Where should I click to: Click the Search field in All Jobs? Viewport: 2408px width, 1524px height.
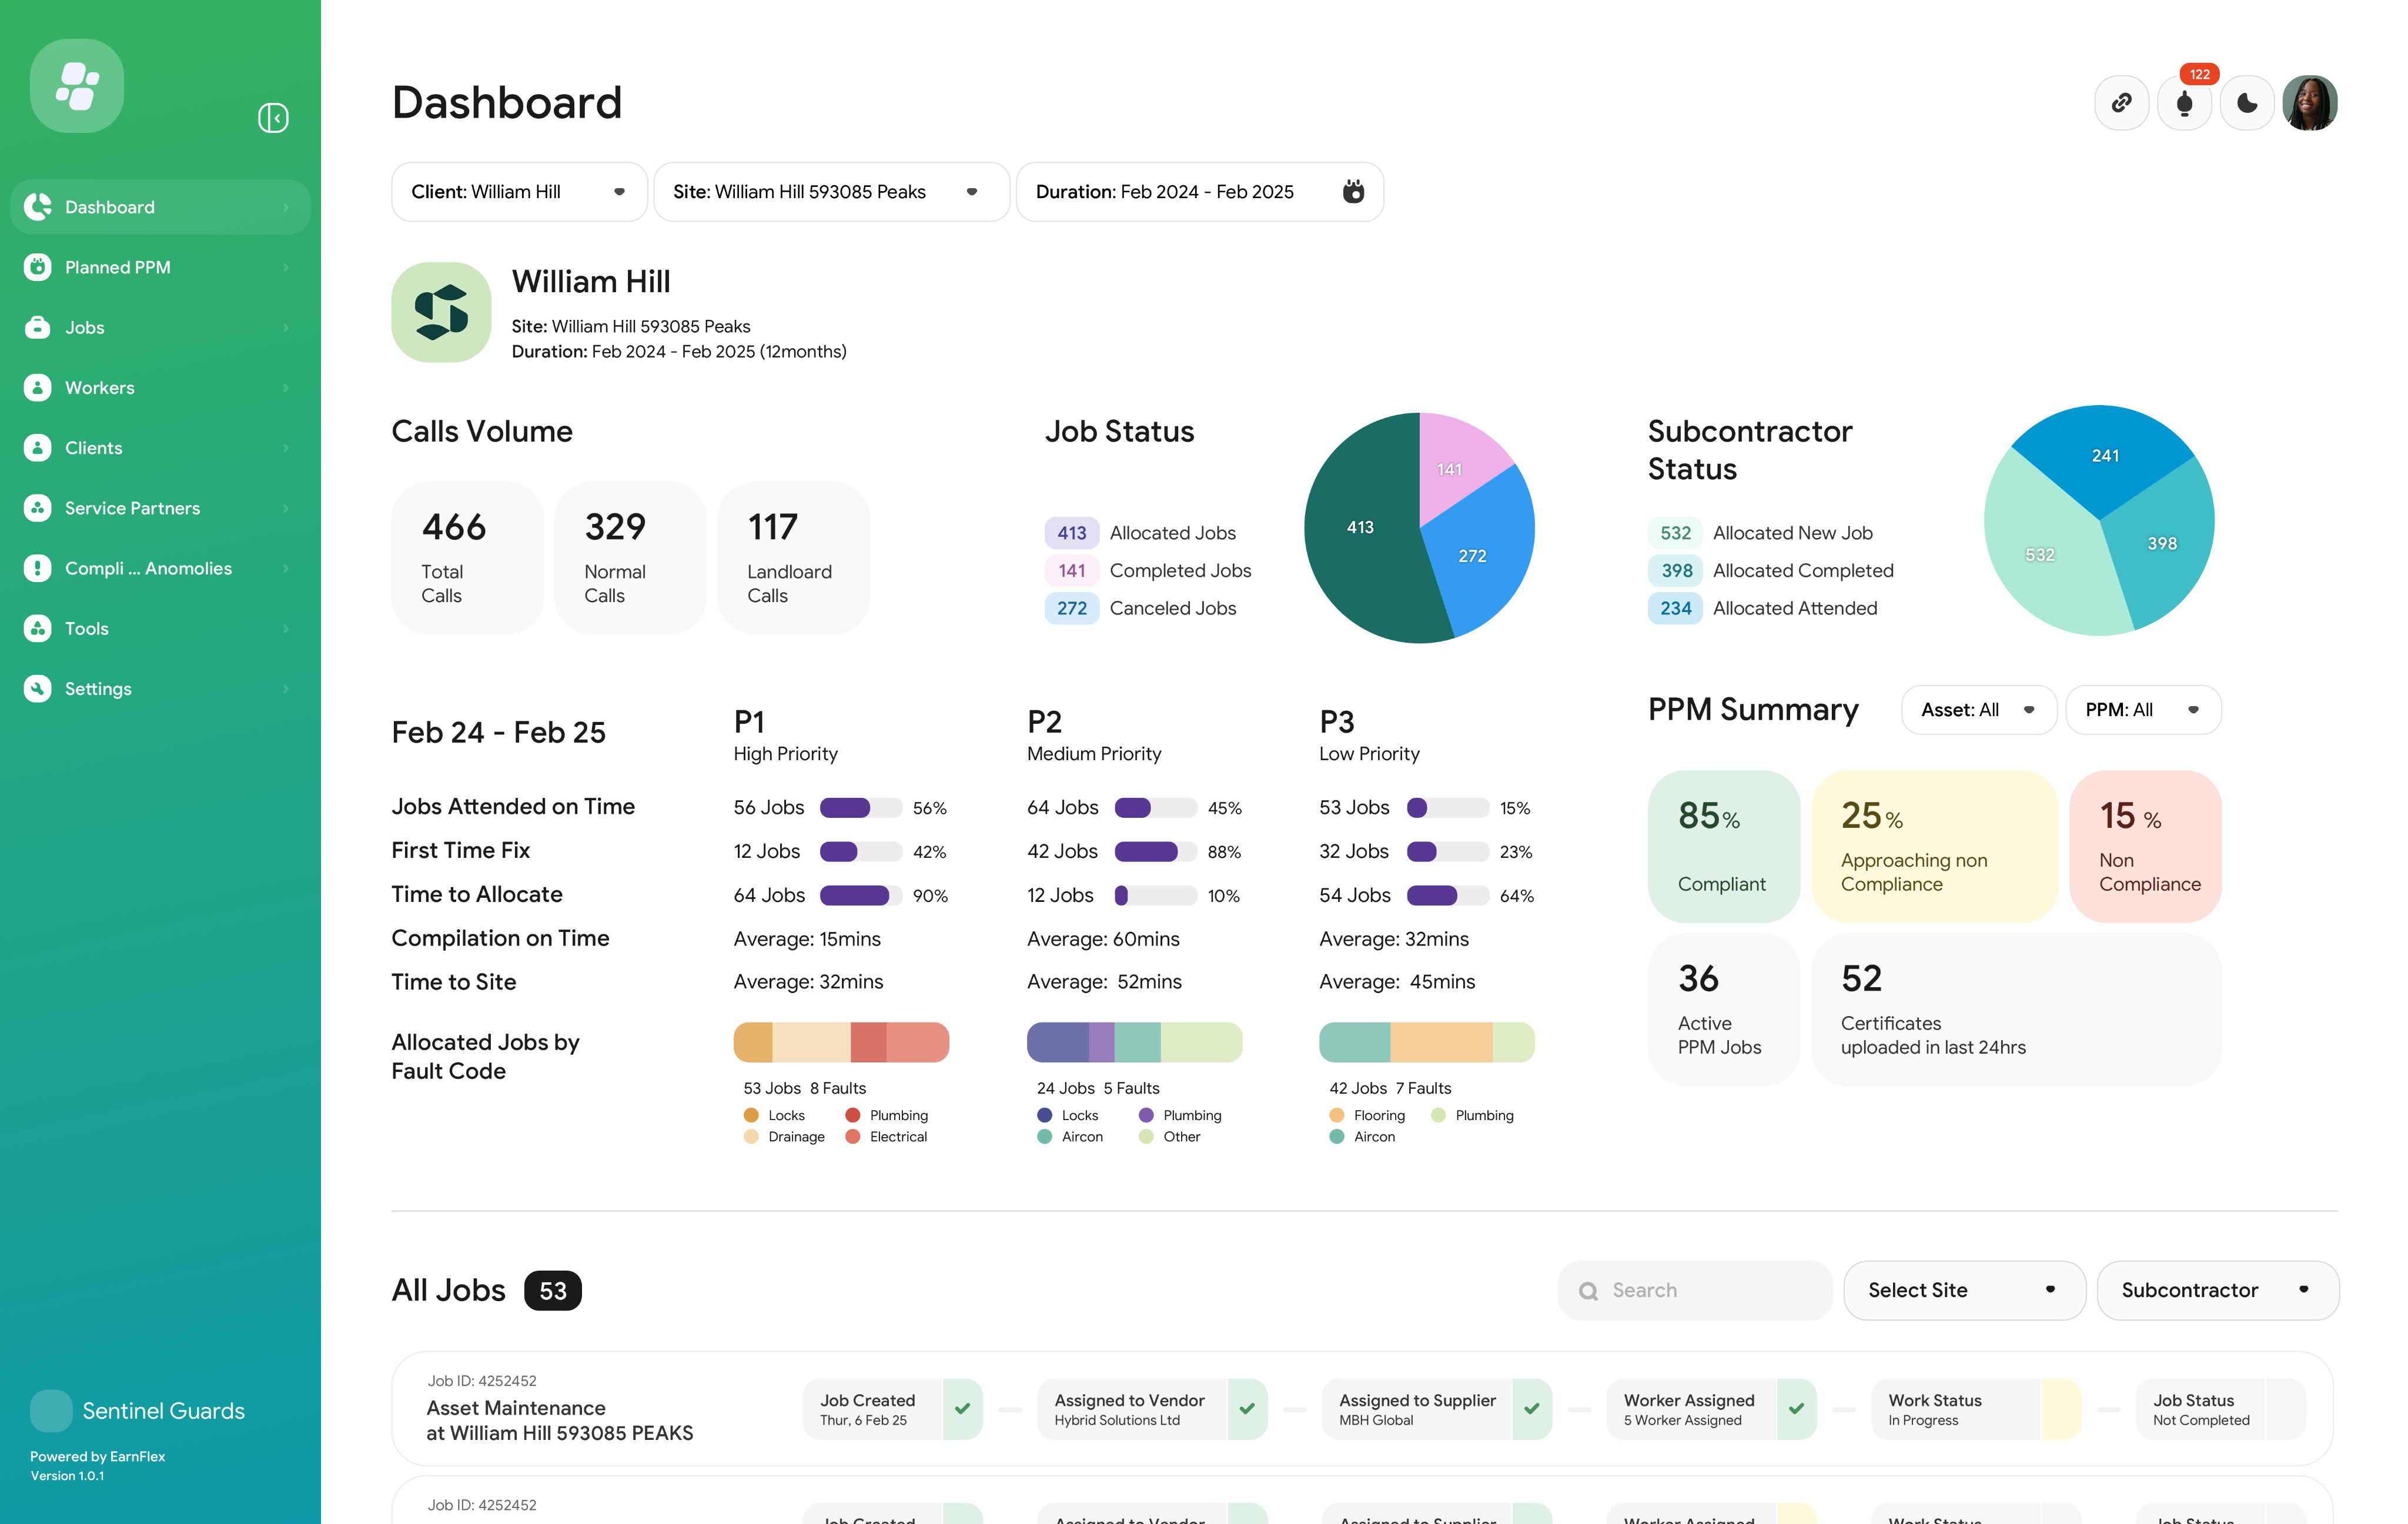pyautogui.click(x=1695, y=1290)
